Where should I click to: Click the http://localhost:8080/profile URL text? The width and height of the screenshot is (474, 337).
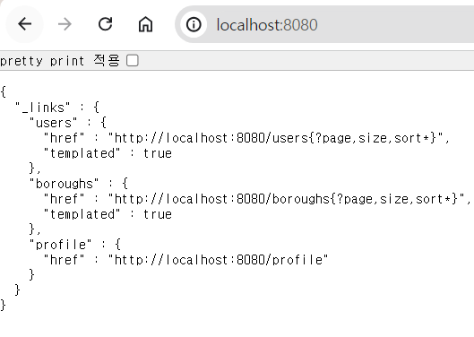click(219, 260)
